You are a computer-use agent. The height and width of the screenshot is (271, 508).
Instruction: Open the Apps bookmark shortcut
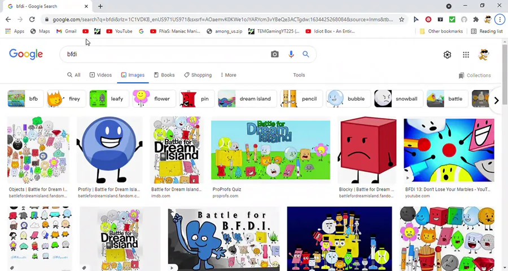click(15, 32)
